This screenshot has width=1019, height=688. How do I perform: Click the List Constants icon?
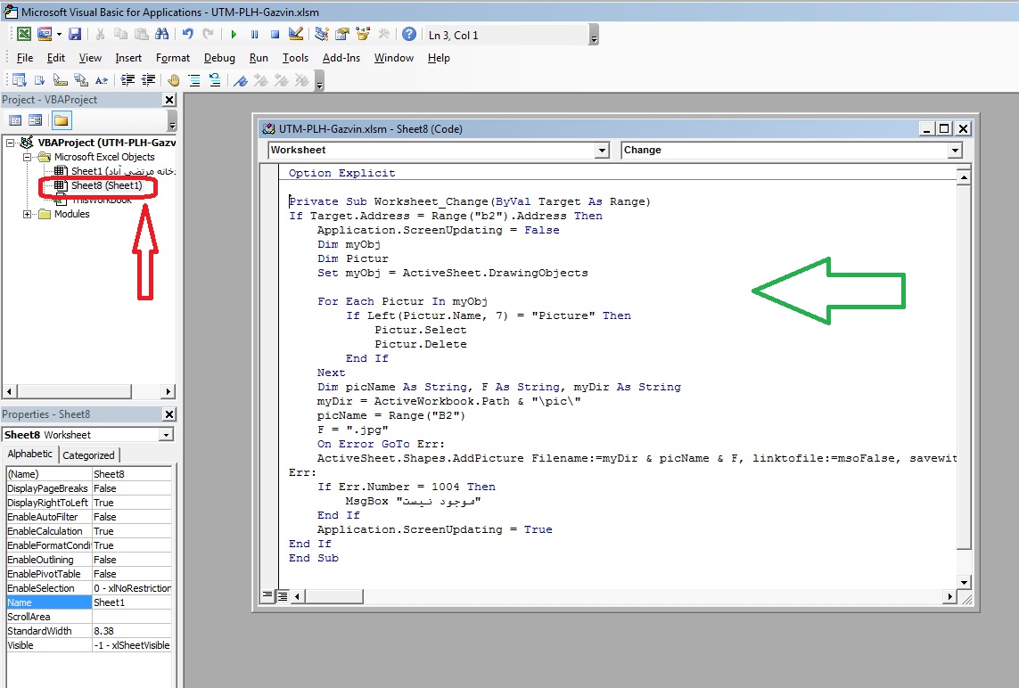(39, 80)
